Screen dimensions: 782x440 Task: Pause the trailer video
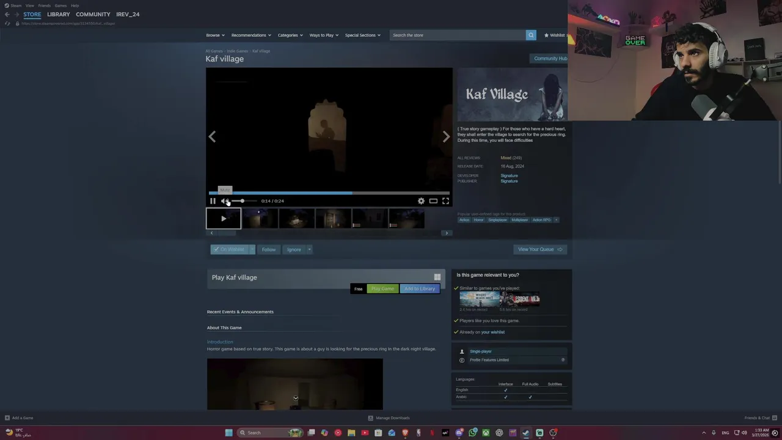pyautogui.click(x=213, y=201)
